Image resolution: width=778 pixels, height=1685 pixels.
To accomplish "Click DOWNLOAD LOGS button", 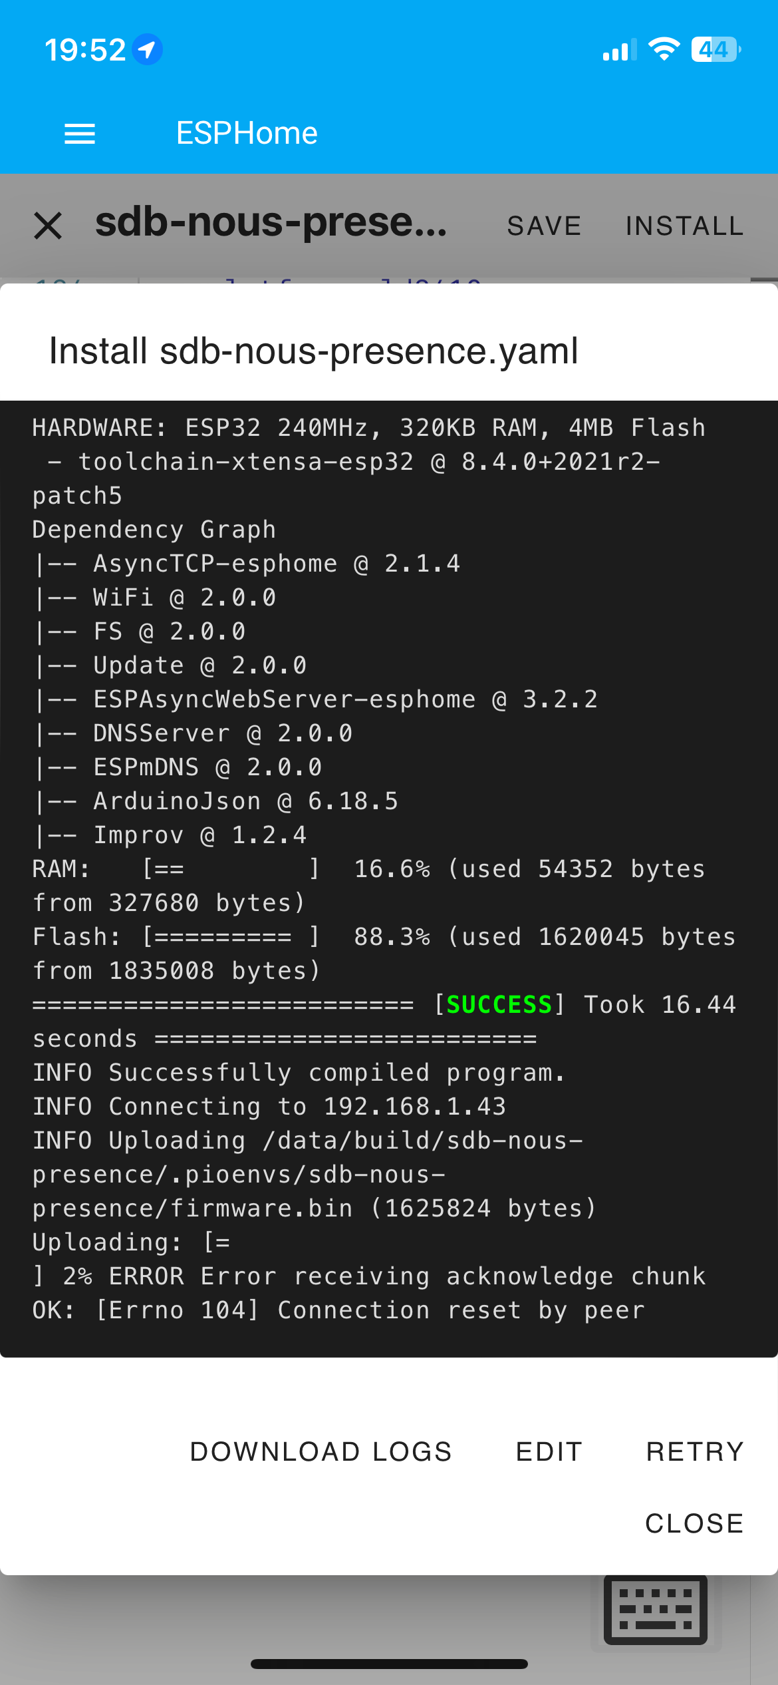I will click(x=321, y=1451).
